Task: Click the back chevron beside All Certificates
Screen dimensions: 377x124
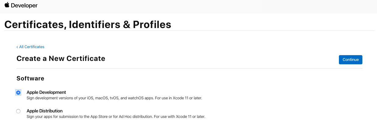Action: click(17, 47)
